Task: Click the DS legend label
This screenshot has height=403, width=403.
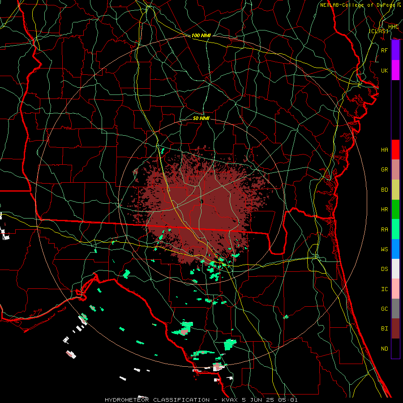Action: pyautogui.click(x=384, y=269)
